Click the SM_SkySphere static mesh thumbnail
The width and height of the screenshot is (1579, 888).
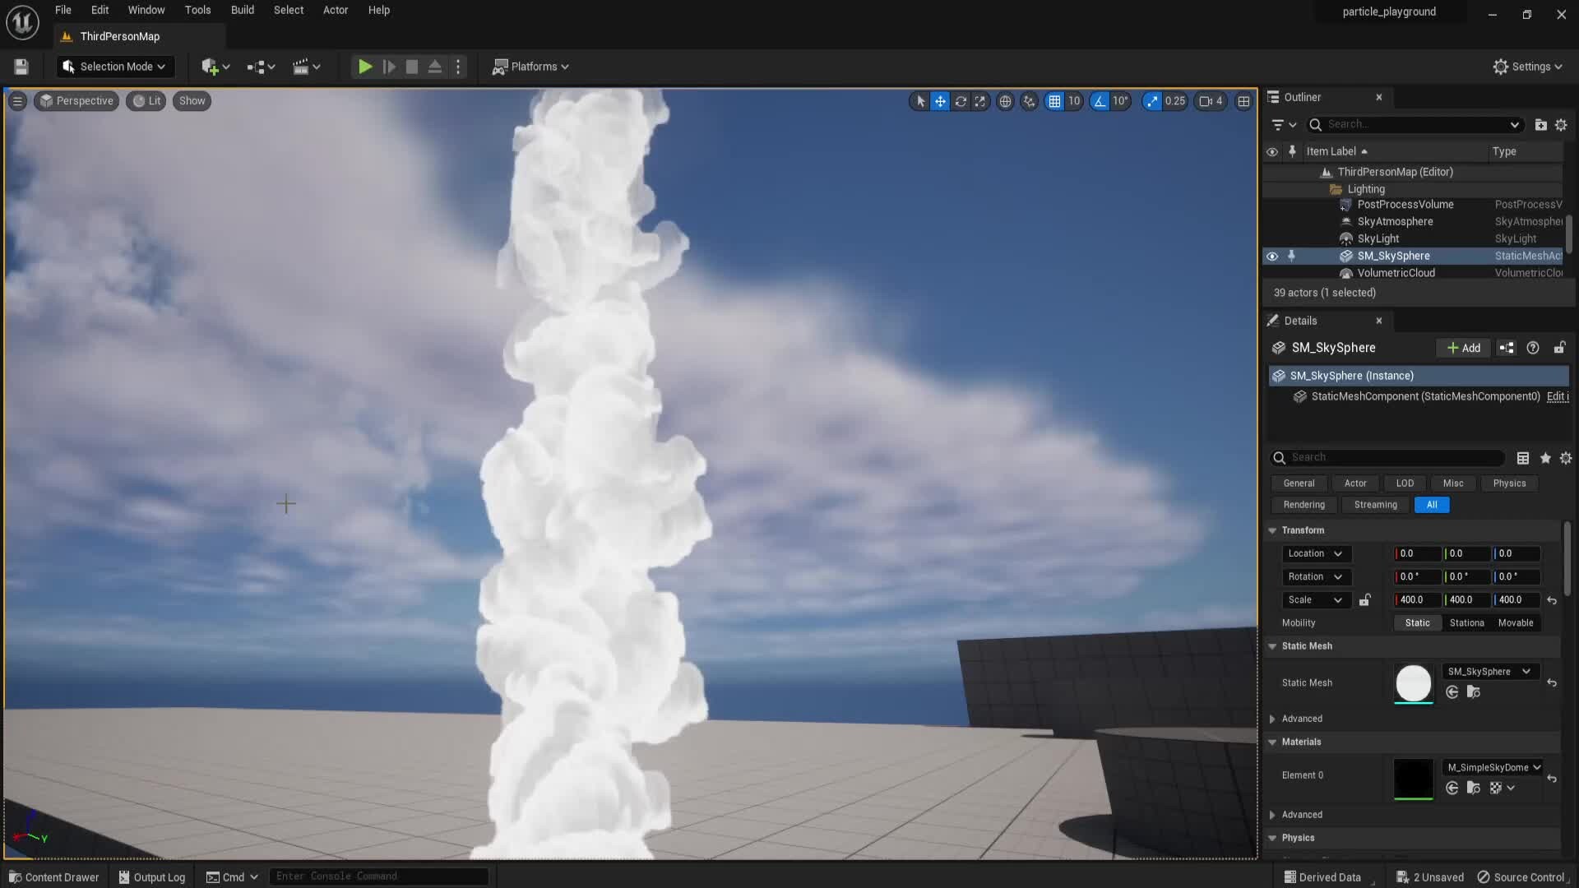[1413, 683]
